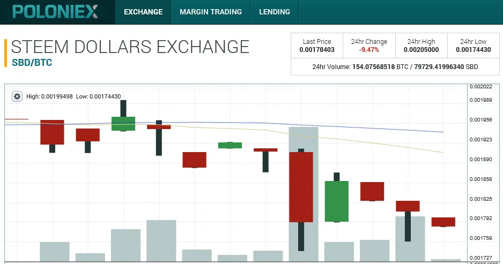Click the 0.001727 price axis label
This screenshot has height=264, width=503.
tap(481, 258)
